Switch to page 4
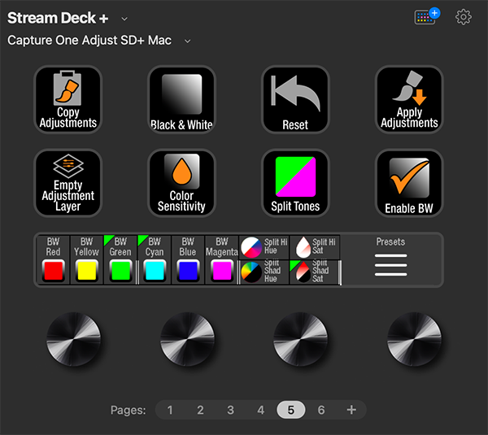The image size is (488, 435). (261, 410)
